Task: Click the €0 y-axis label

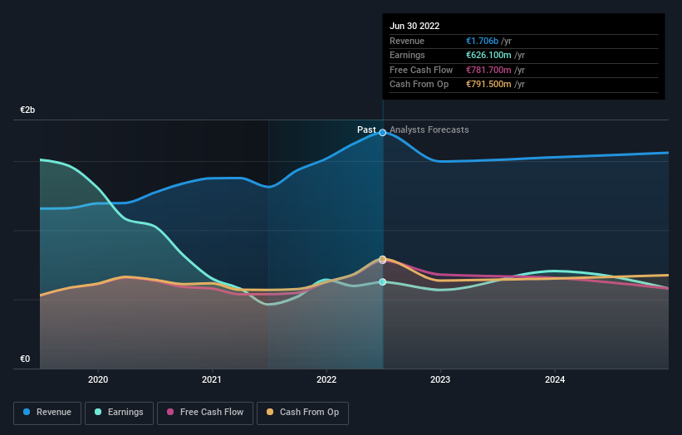Action: (25, 359)
